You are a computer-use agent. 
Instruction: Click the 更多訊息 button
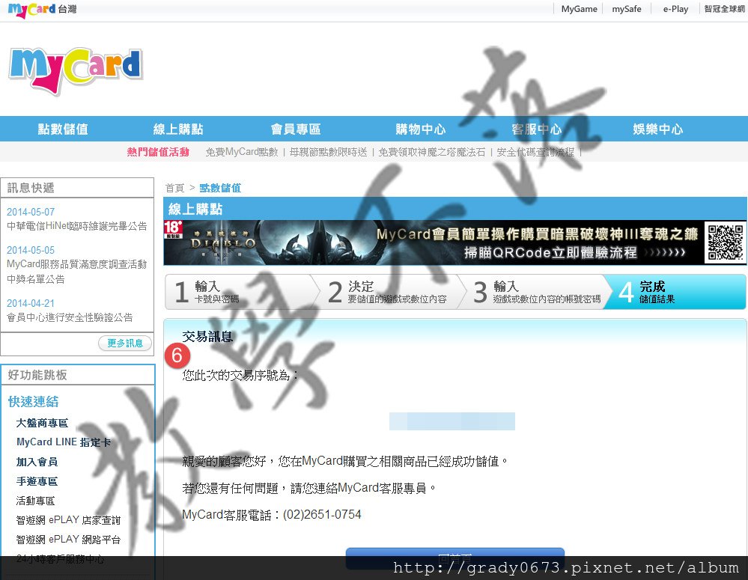coord(125,343)
